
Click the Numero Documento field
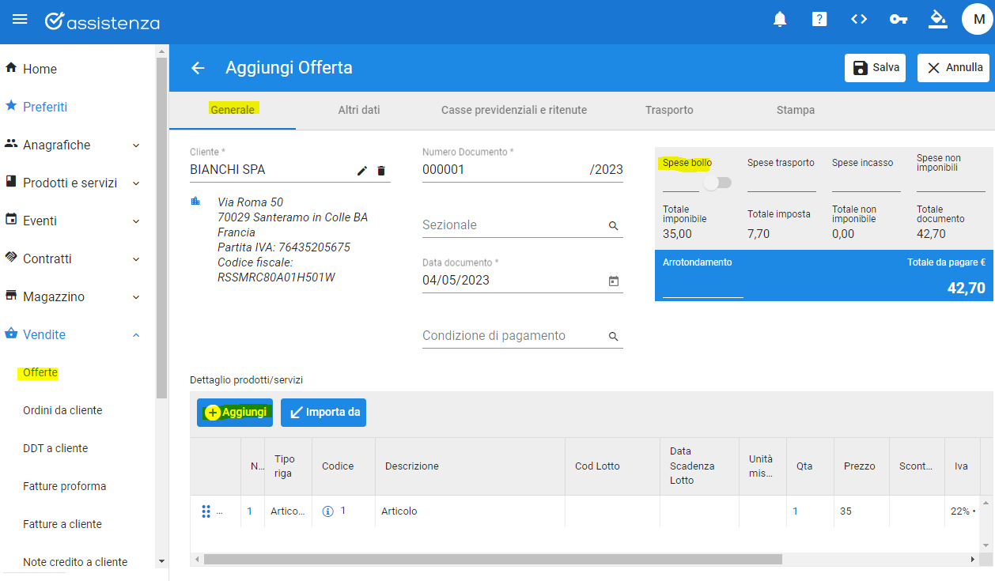point(523,170)
